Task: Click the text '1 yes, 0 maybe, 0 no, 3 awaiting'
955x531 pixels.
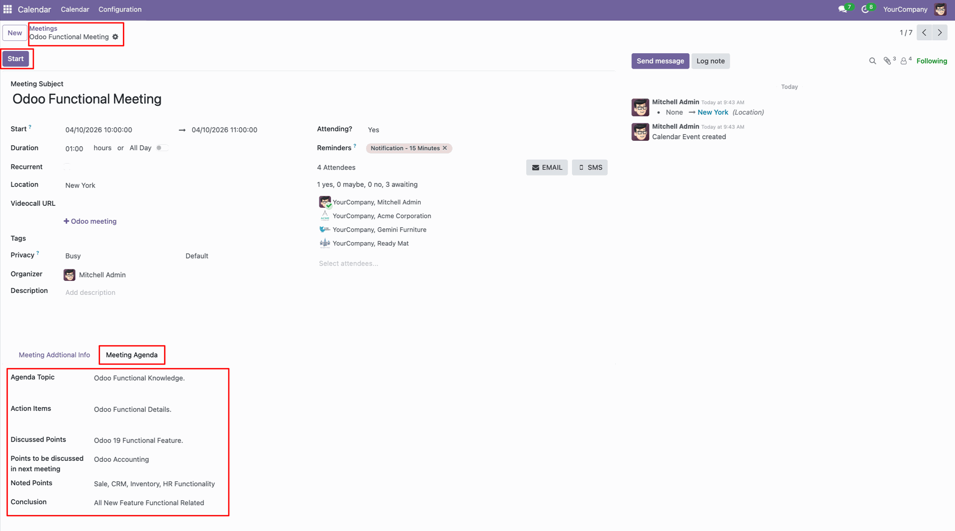Action: pyautogui.click(x=367, y=184)
